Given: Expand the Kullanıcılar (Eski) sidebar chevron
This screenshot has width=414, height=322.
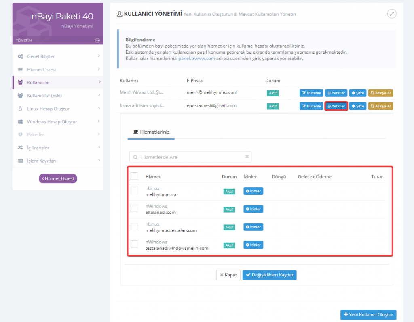Looking at the screenshot, I should [99, 95].
